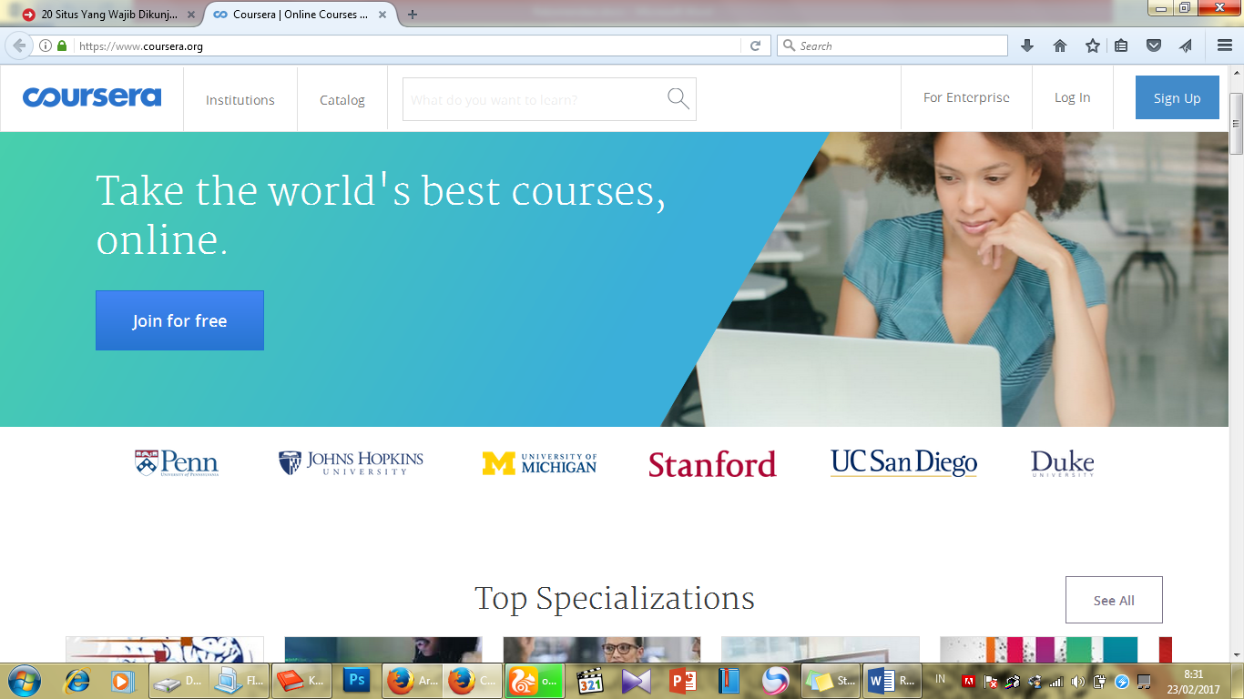Click the Penn university logo
The image size is (1244, 699).
pos(177,463)
